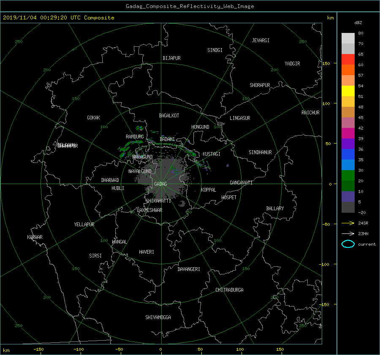Image resolution: width=380 pixels, height=355 pixels.
Task: Click the red 60-65 dBZ color swatch
Action: coord(348,59)
